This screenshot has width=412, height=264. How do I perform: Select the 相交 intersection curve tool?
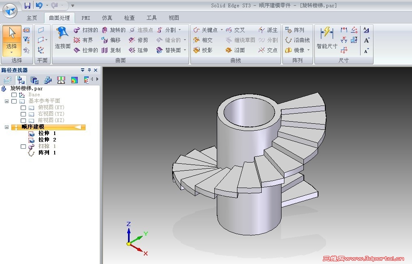203,40
